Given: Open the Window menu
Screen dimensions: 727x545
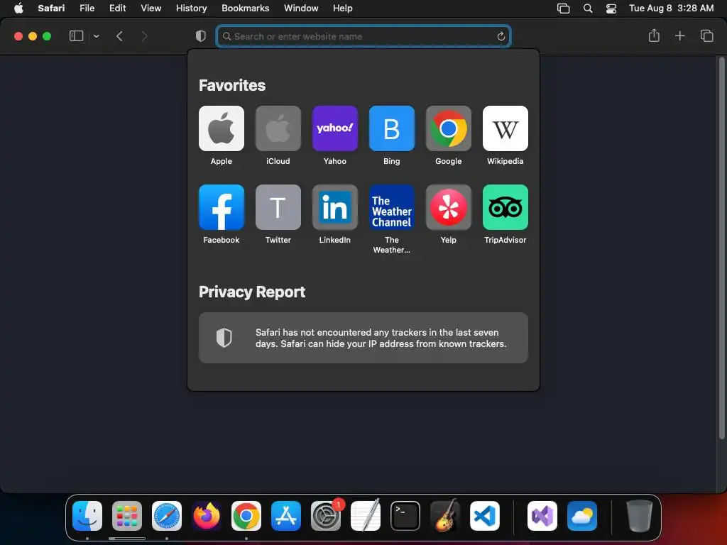Looking at the screenshot, I should (301, 9).
